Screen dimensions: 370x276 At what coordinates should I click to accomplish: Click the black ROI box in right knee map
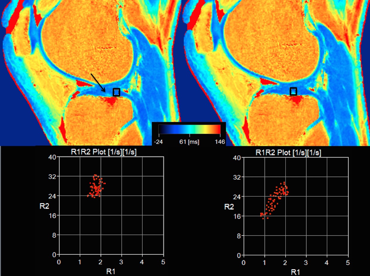(293, 91)
